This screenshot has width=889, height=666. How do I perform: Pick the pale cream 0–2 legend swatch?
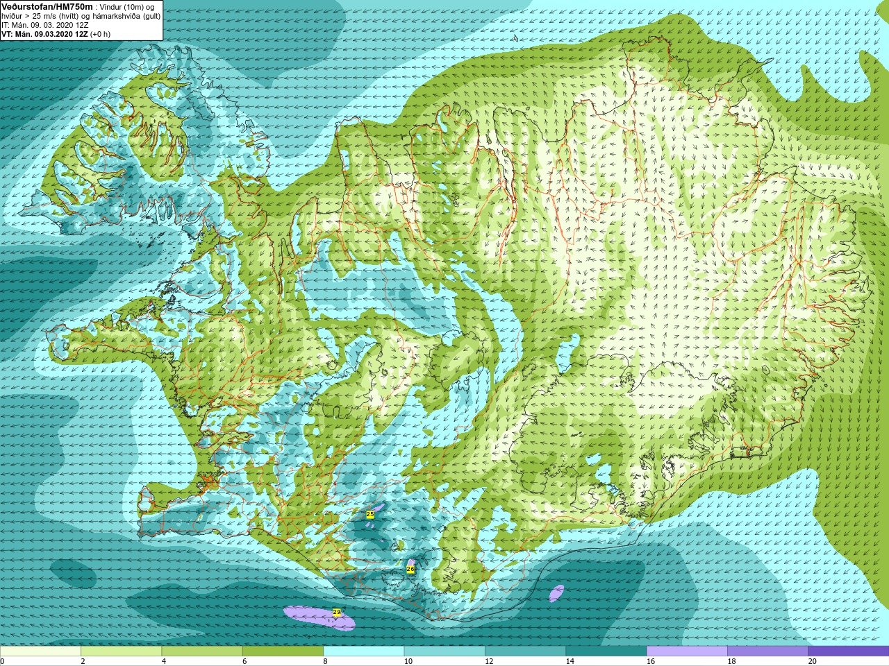[40, 651]
